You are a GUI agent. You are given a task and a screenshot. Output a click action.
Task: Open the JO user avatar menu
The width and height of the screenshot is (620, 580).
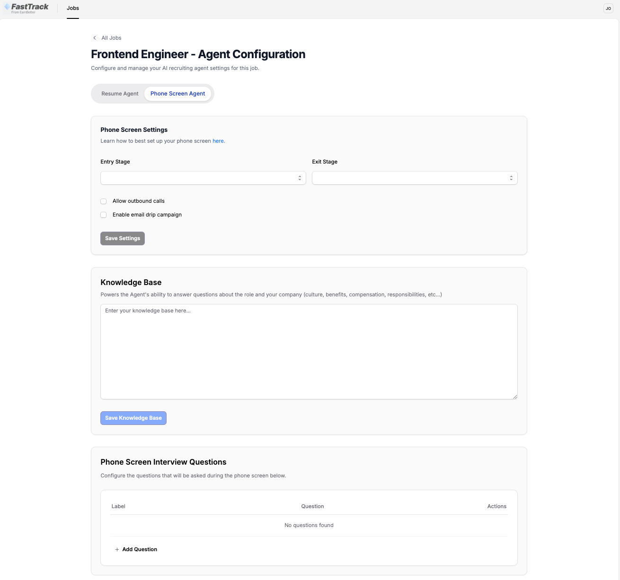click(608, 9)
